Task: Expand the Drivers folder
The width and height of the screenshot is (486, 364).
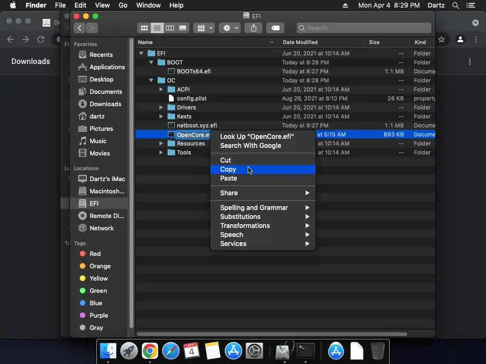Action: 161,108
